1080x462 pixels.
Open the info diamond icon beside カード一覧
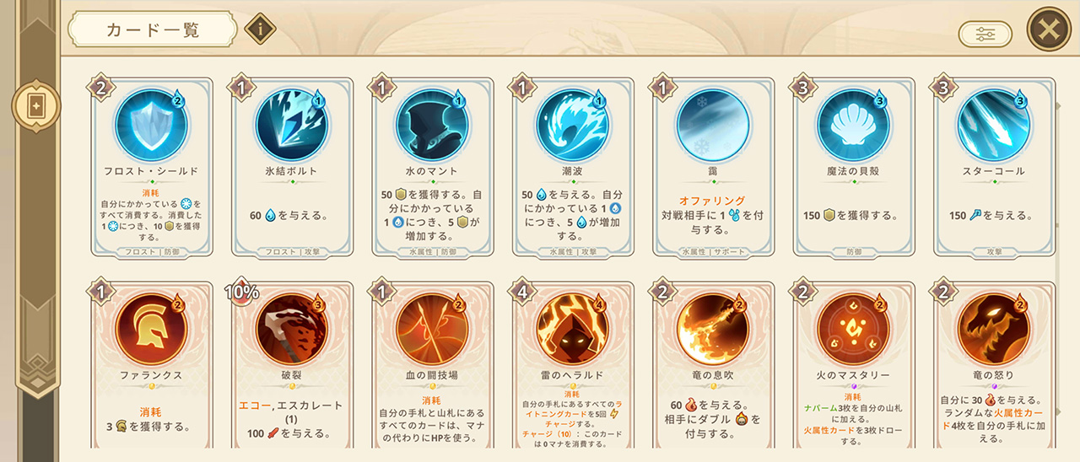[261, 30]
